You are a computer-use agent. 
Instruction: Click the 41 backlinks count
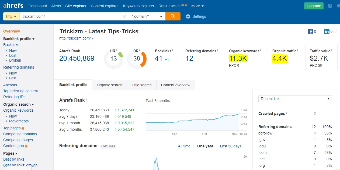(x=159, y=58)
